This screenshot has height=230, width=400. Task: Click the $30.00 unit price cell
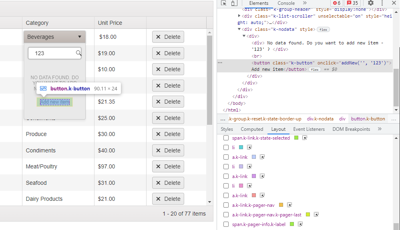click(120, 134)
